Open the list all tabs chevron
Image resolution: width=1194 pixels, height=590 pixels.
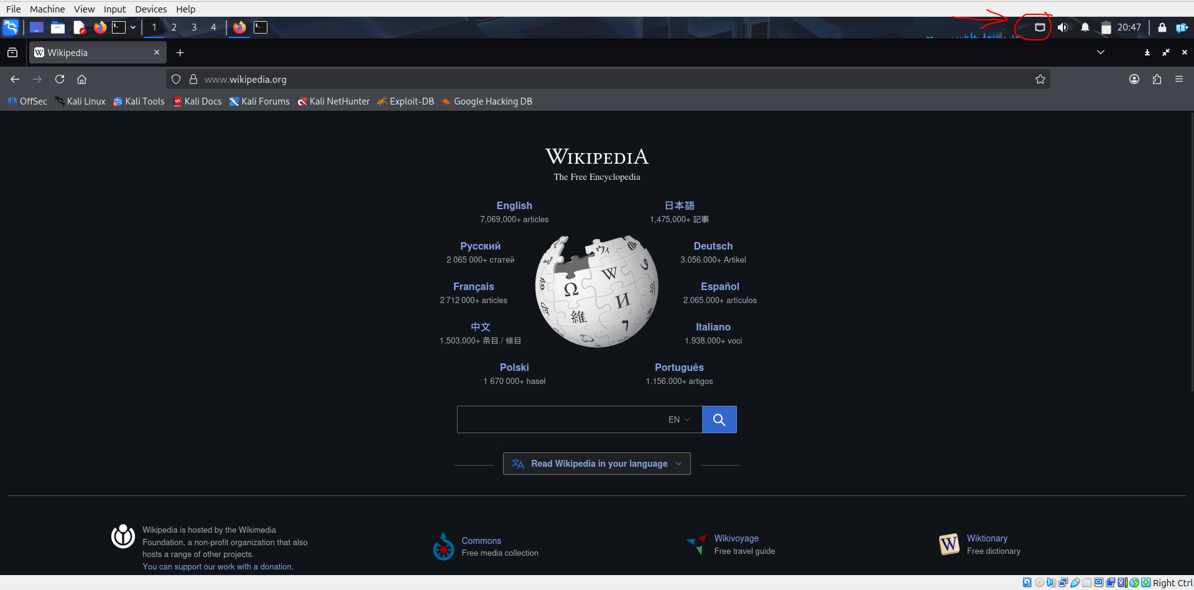tap(1101, 52)
